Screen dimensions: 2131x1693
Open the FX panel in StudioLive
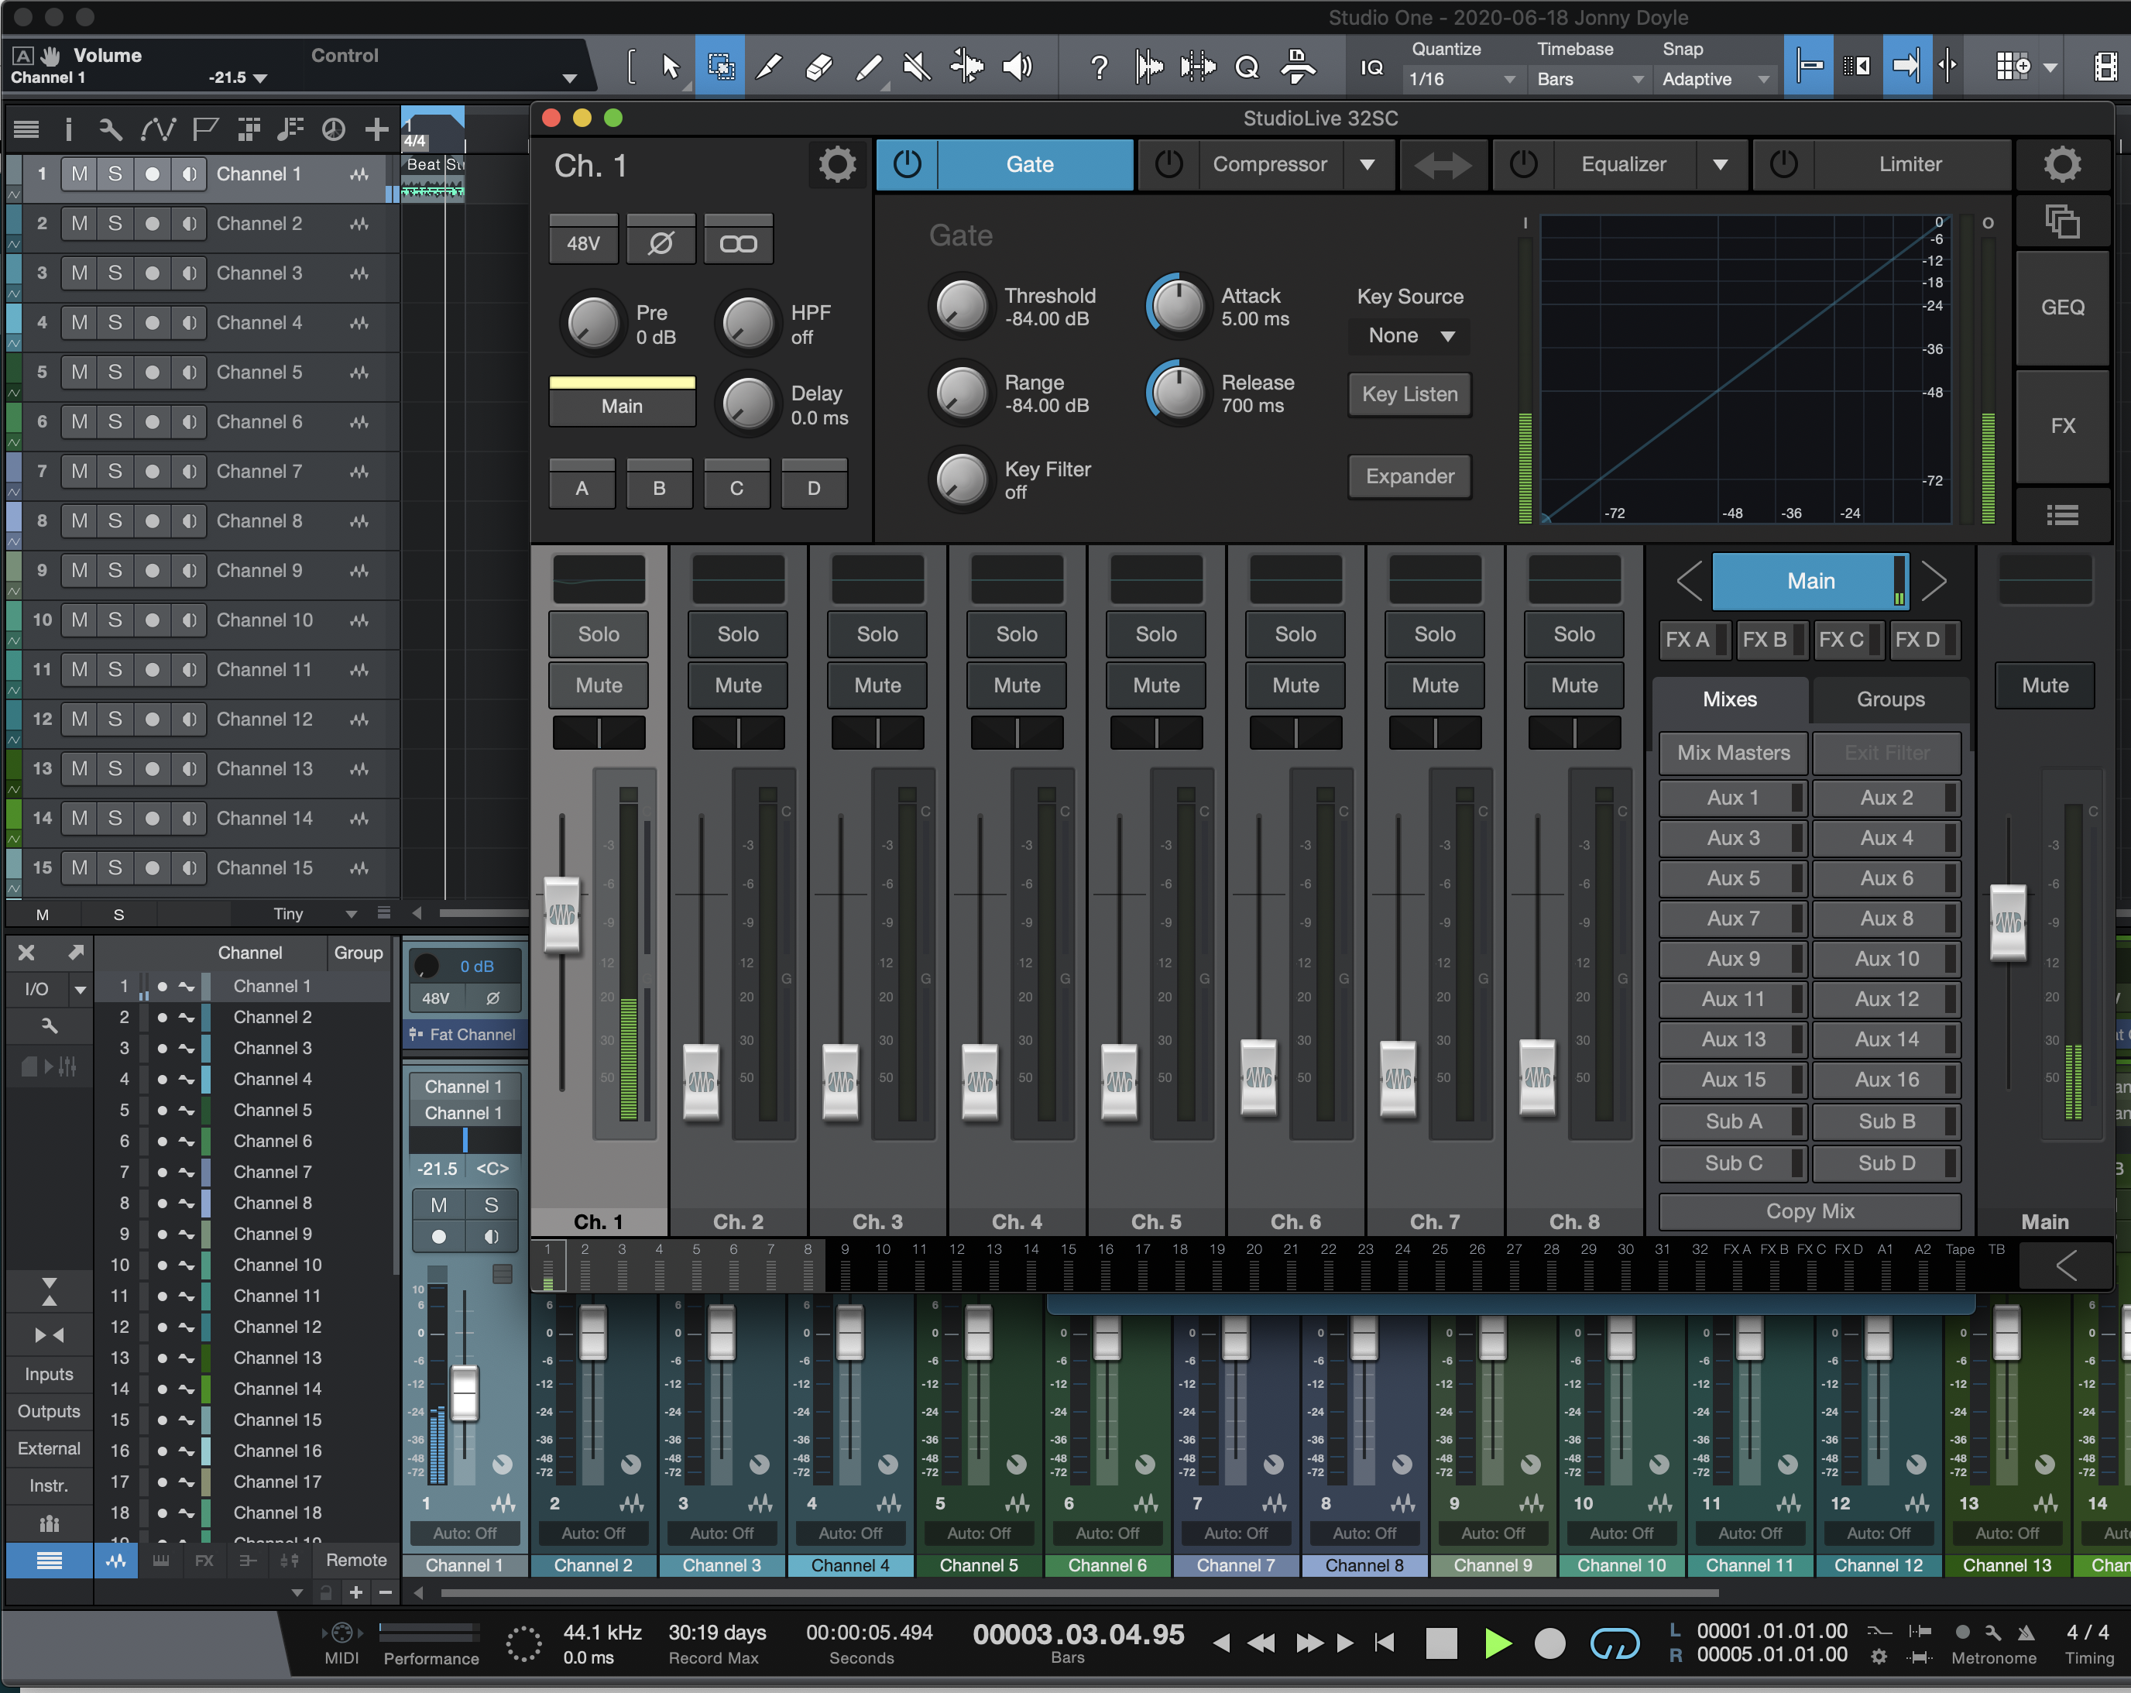(x=2062, y=426)
